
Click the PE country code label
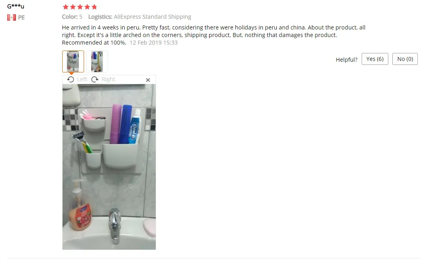22,18
